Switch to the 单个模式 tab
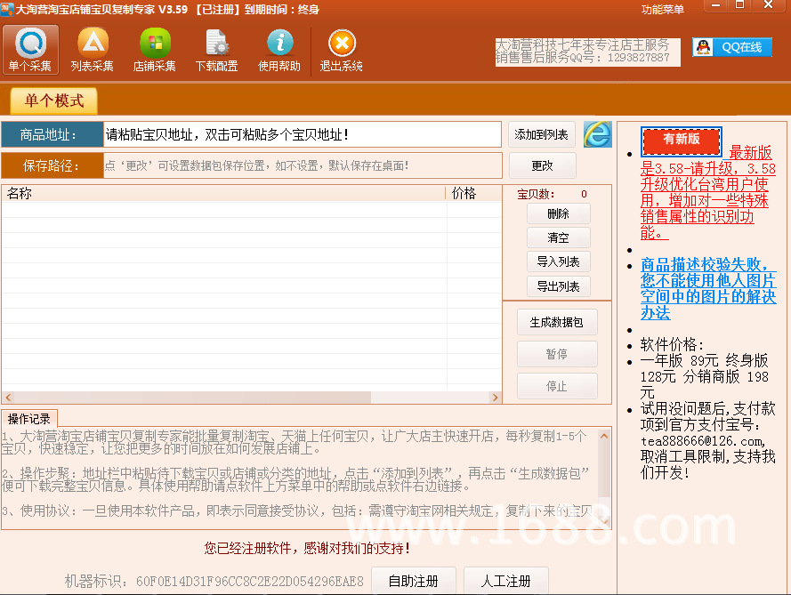The image size is (791, 595). tap(54, 101)
